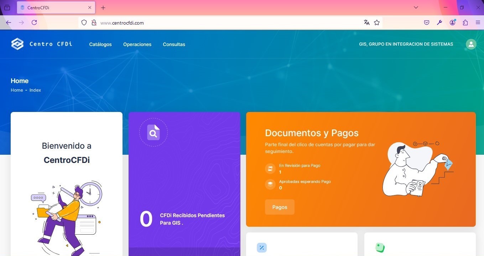Viewport: 484px width, 256px height.
Task: Click the Home breadcrumb link
Action: 17,90
